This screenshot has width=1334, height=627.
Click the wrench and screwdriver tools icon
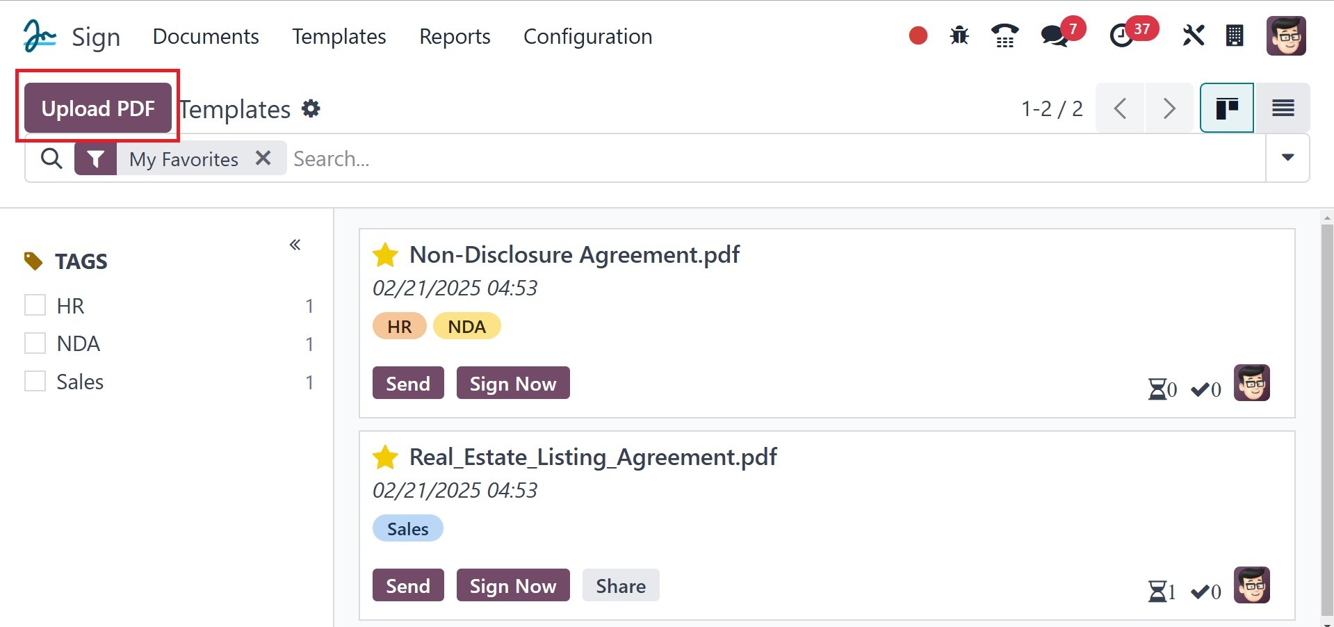click(1193, 35)
